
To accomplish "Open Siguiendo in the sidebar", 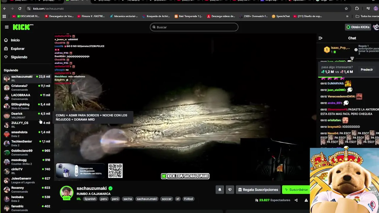I will click(19, 57).
